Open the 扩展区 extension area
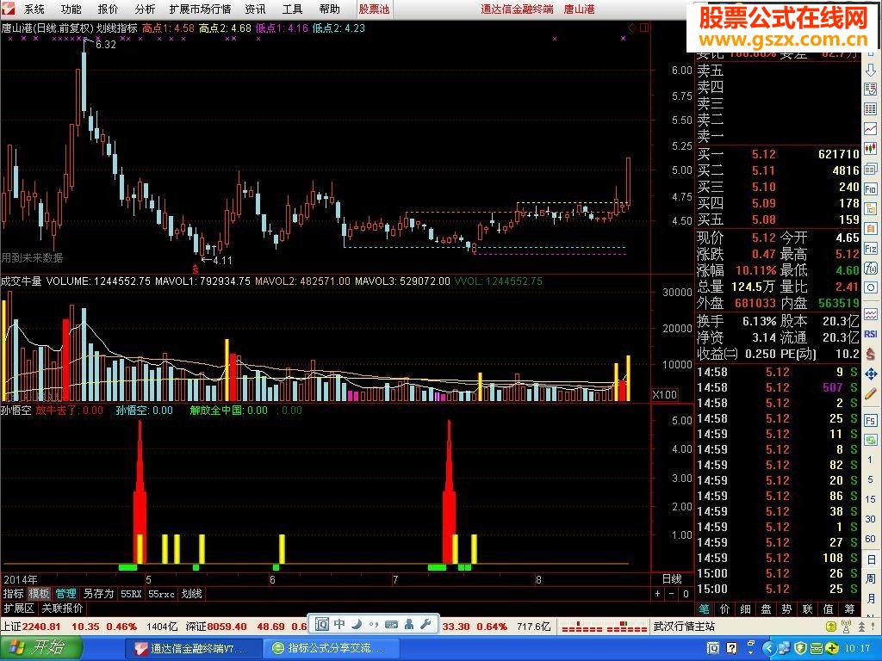Image resolution: width=882 pixels, height=661 pixels. 19,608
